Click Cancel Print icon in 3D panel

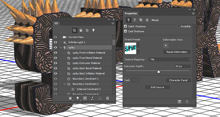coord(100,98)
